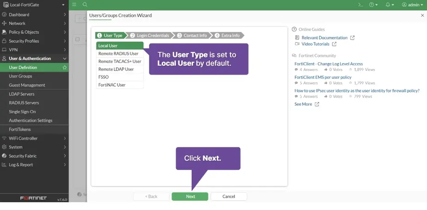Select FortiNAC User type
Screen dimensions: 427x210
[120, 85]
